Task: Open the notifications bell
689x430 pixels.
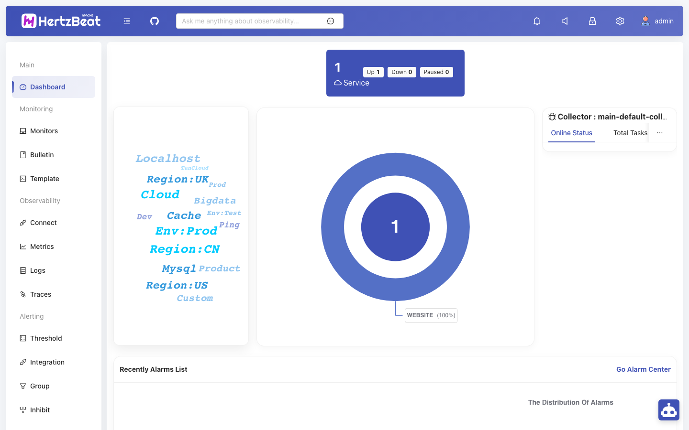Action: click(537, 21)
